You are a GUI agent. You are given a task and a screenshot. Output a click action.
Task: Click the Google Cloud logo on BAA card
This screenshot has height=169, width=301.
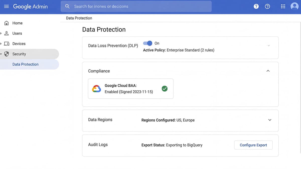click(96, 88)
